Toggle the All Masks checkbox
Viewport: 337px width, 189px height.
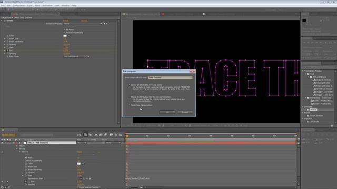coord(64,29)
